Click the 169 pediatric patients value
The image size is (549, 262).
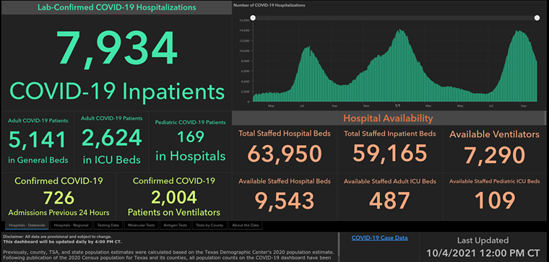coord(191,136)
